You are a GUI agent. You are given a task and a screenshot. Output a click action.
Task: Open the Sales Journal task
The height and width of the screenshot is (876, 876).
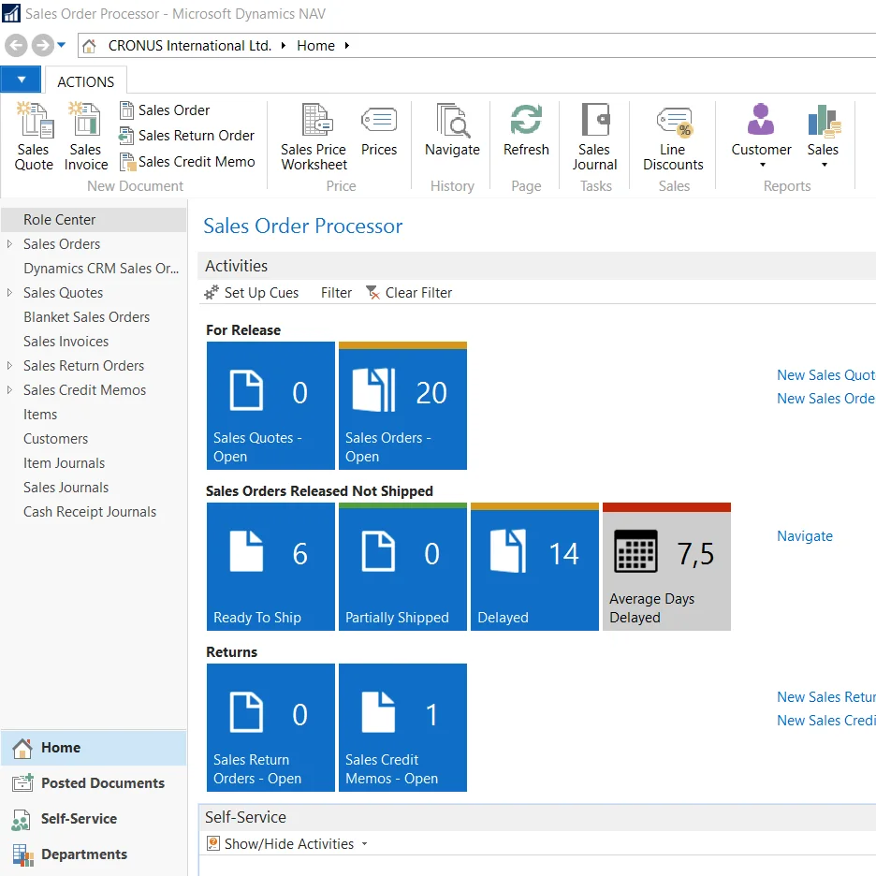594,137
